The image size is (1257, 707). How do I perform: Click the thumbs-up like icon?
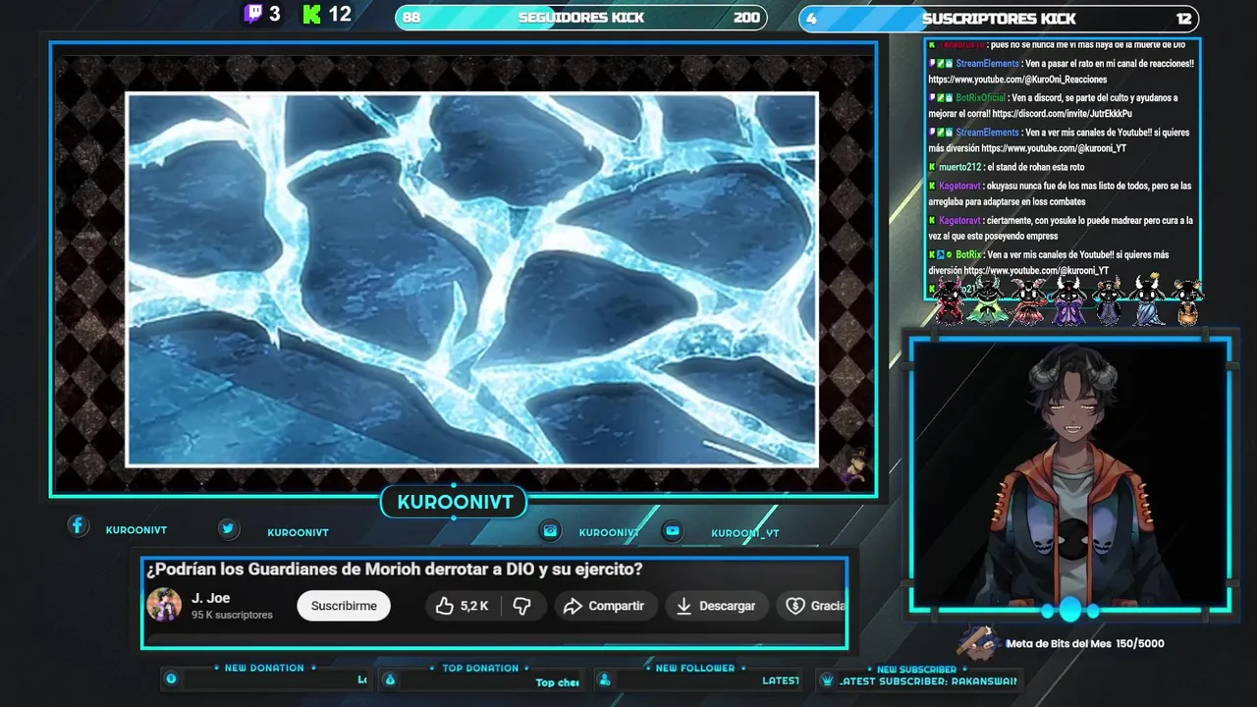point(445,606)
